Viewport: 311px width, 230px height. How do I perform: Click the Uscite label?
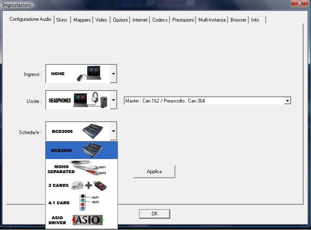[x=34, y=101]
